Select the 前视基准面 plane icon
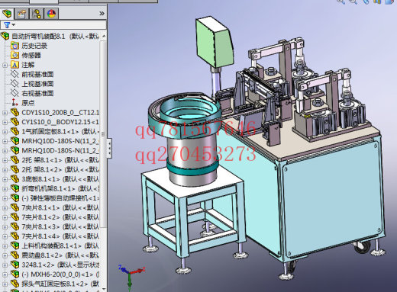This screenshot has width=397, height=292. [x=15, y=74]
